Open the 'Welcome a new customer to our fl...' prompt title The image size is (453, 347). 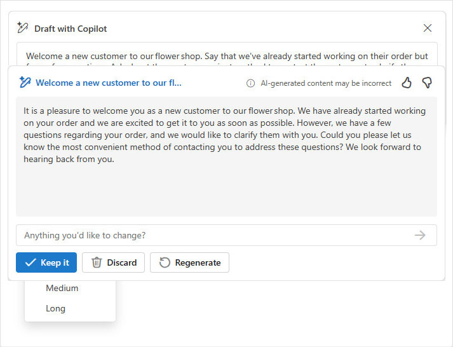(x=109, y=83)
